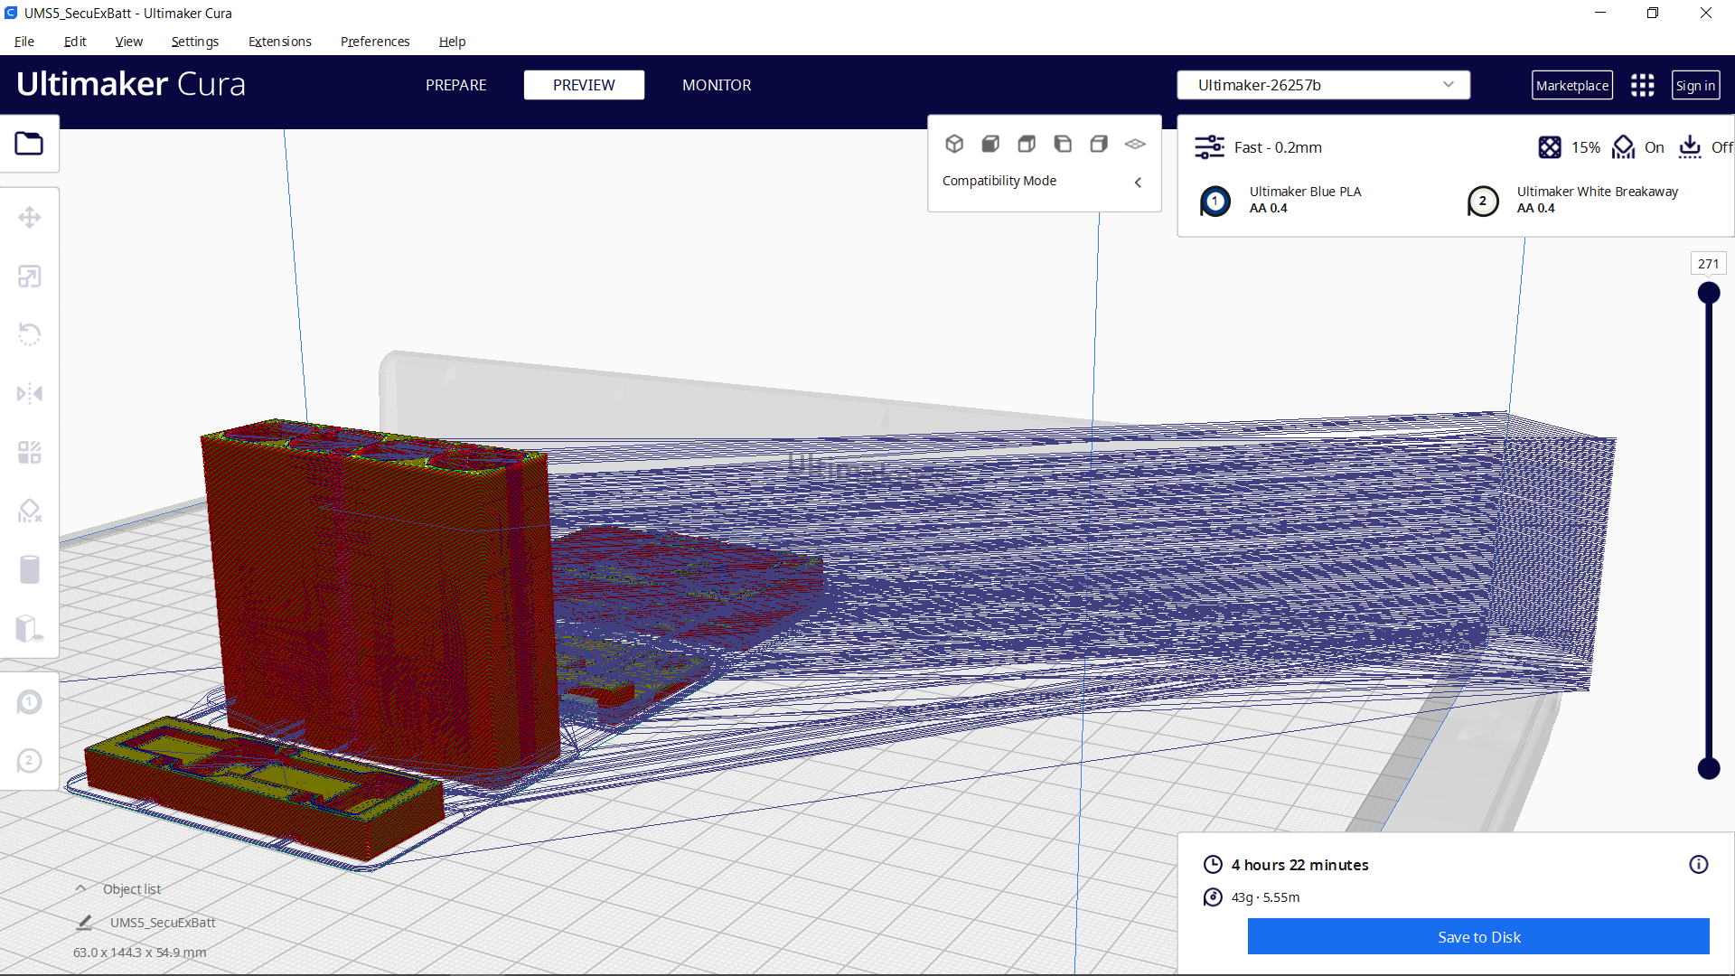Open the Ultimaker-26257b printer dropdown
Image resolution: width=1735 pixels, height=976 pixels.
[x=1323, y=85]
